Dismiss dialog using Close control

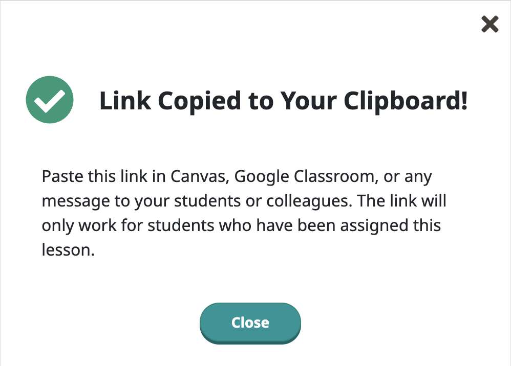coord(250,323)
